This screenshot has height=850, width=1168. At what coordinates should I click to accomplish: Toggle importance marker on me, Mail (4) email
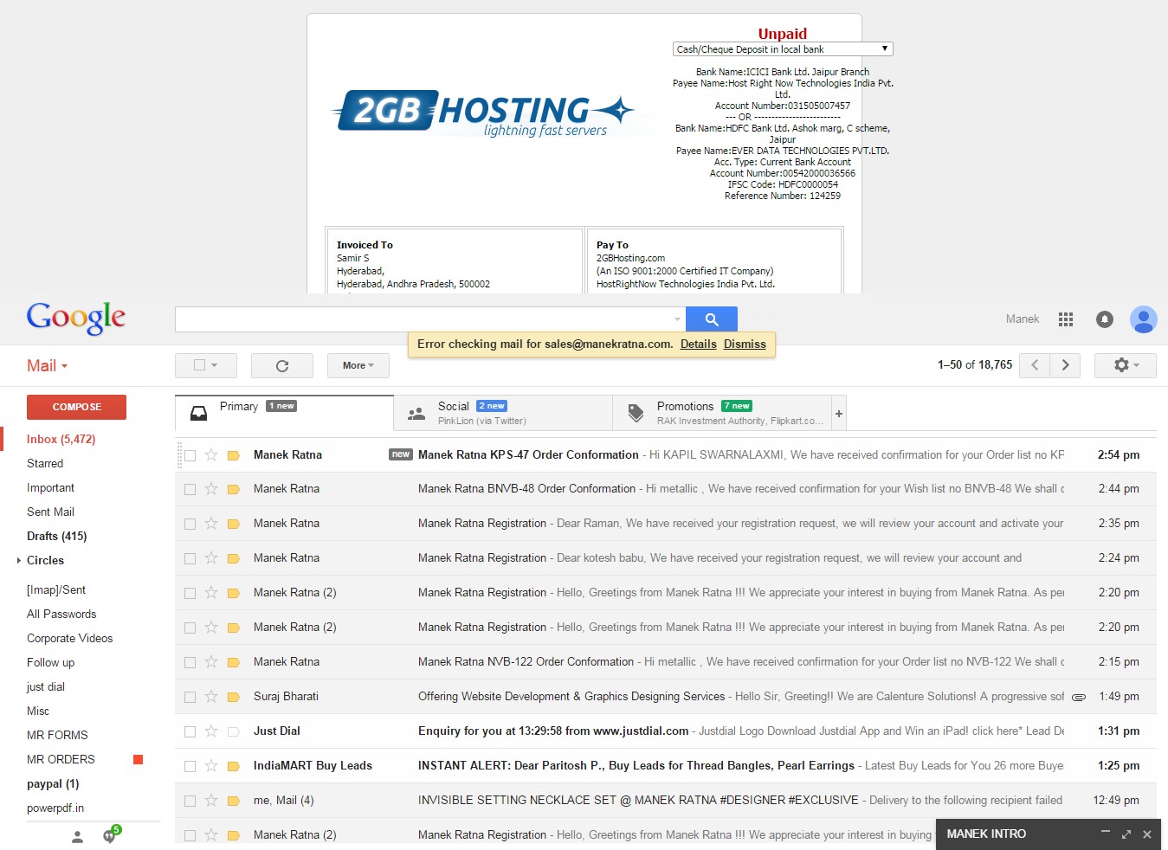(233, 801)
